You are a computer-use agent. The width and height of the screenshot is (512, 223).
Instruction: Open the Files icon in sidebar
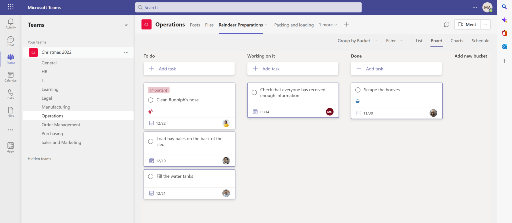[x=11, y=112]
